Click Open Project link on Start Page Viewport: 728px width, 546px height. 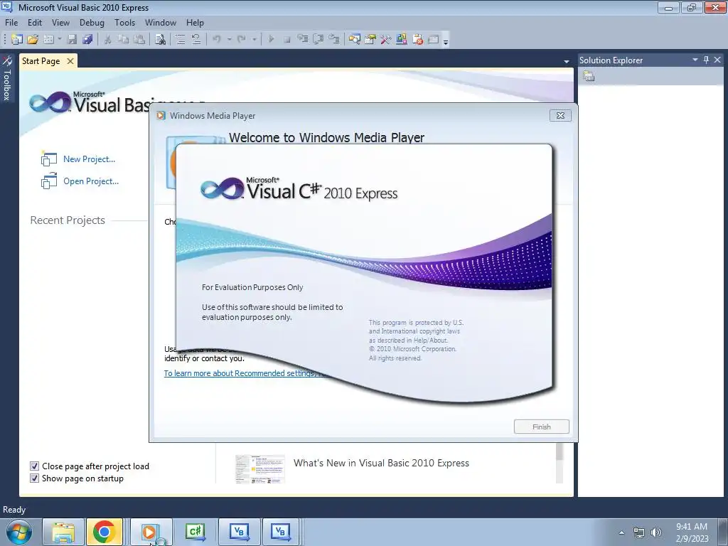click(x=91, y=181)
